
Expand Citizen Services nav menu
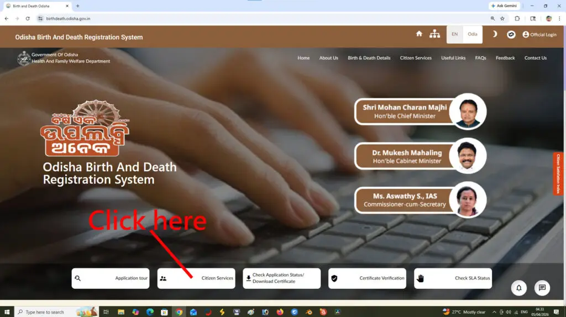416,58
